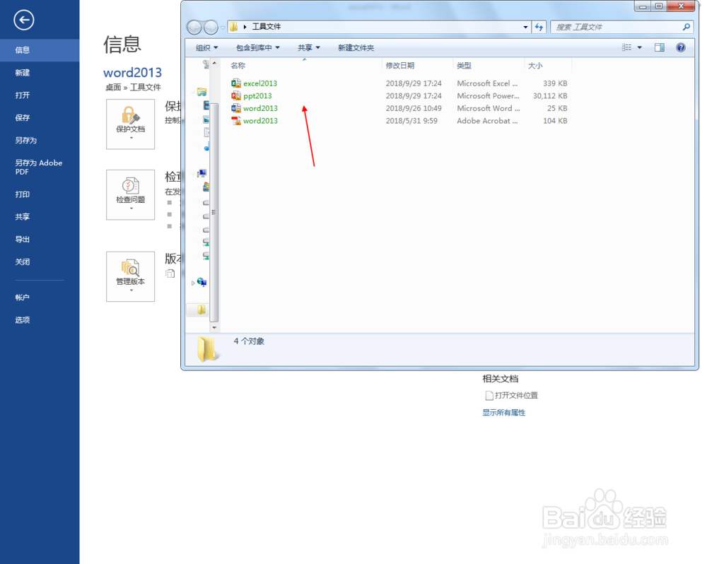
Task: Open the 保护文档 (Protect Document) icon
Action: coord(130,124)
